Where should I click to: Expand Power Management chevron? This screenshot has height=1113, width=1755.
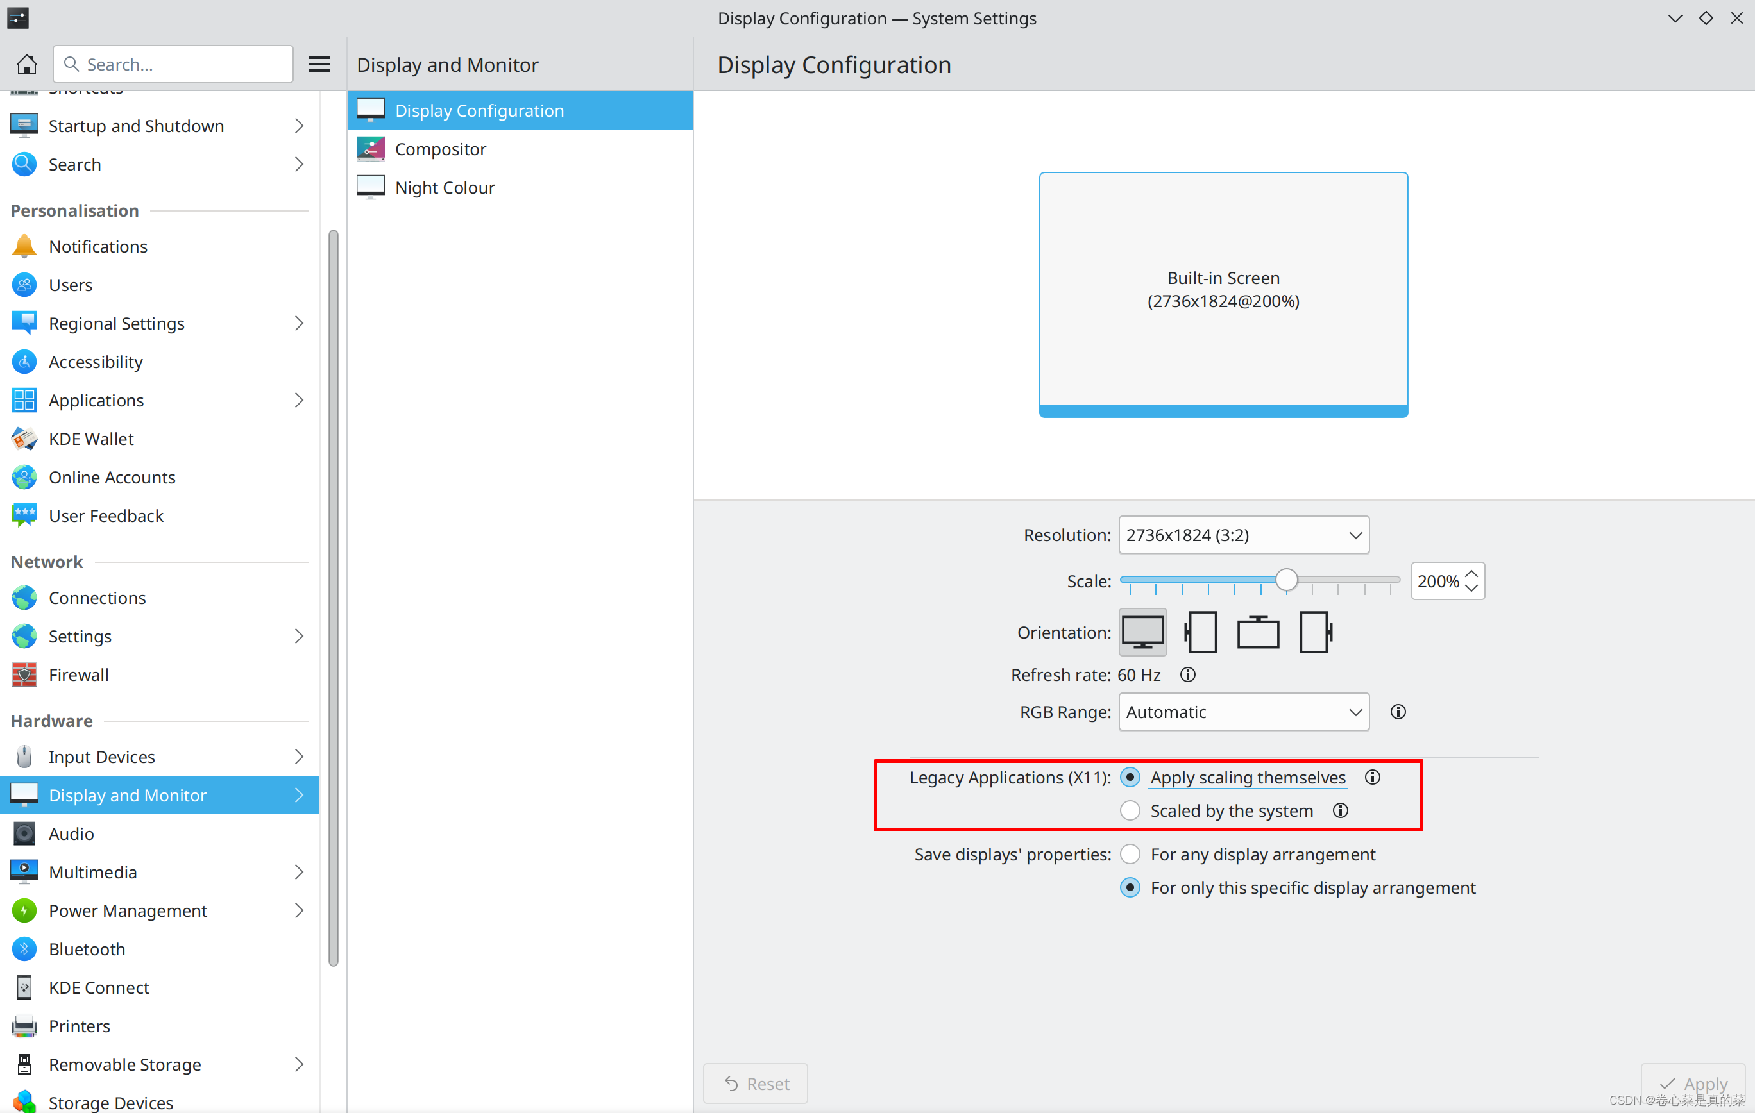(299, 910)
